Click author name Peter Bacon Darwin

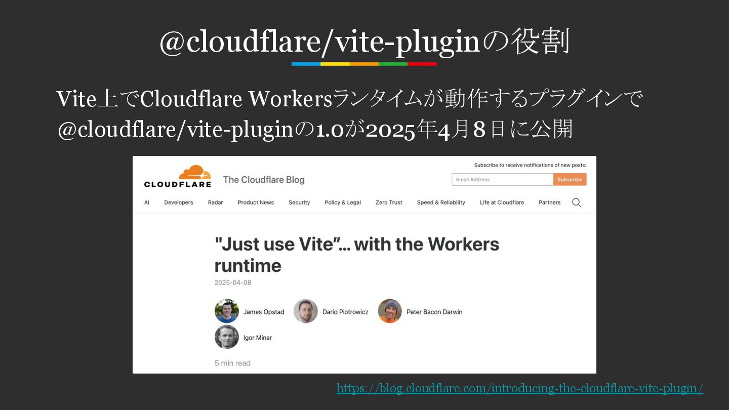coord(434,312)
